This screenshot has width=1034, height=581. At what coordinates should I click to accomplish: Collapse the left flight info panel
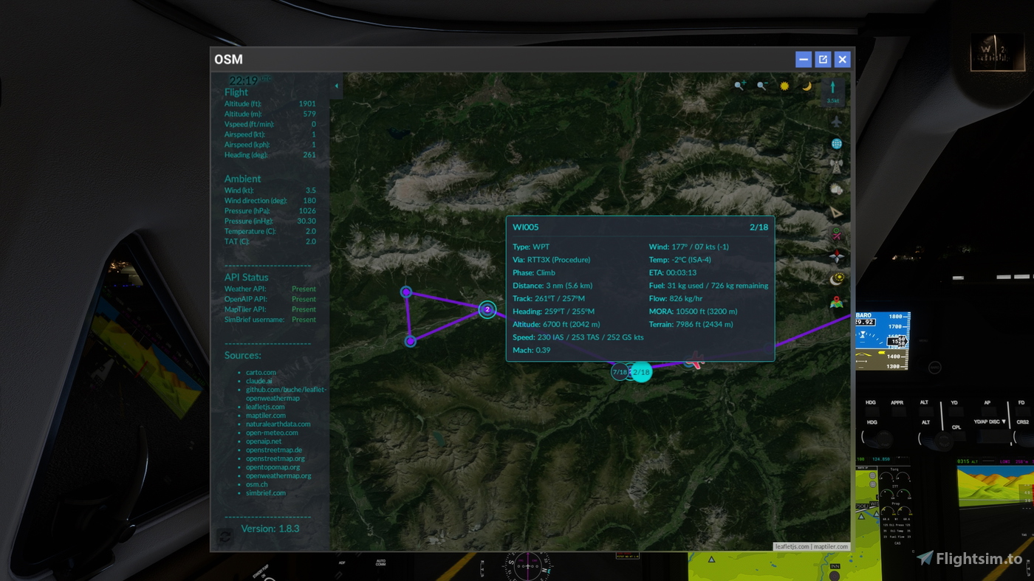336,86
